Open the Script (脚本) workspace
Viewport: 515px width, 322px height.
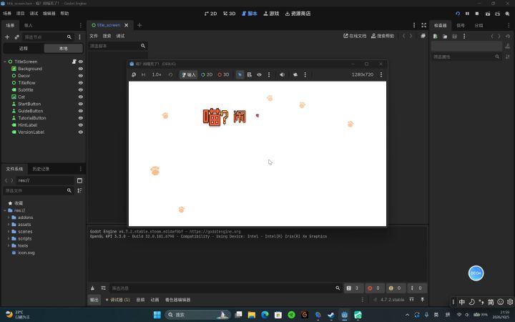250,14
